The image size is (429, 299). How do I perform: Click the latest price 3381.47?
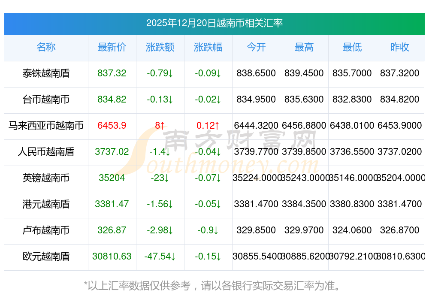click(x=112, y=204)
